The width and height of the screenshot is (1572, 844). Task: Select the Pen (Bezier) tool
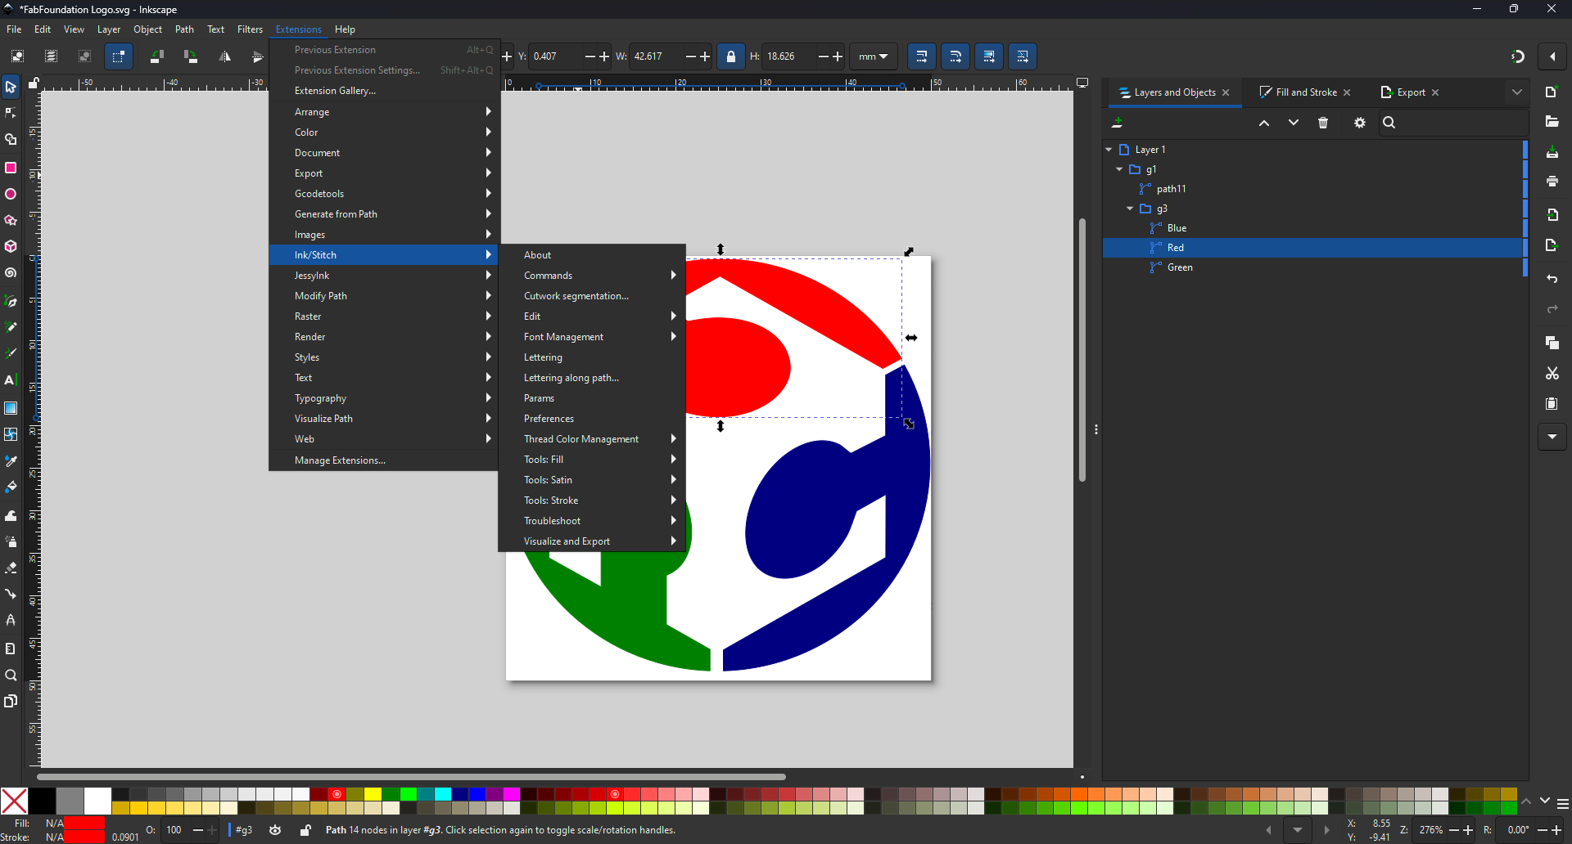(x=11, y=302)
